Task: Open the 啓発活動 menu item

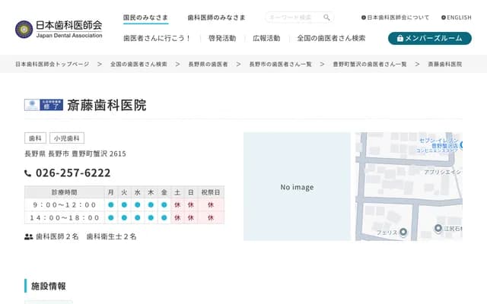Action: coord(221,38)
